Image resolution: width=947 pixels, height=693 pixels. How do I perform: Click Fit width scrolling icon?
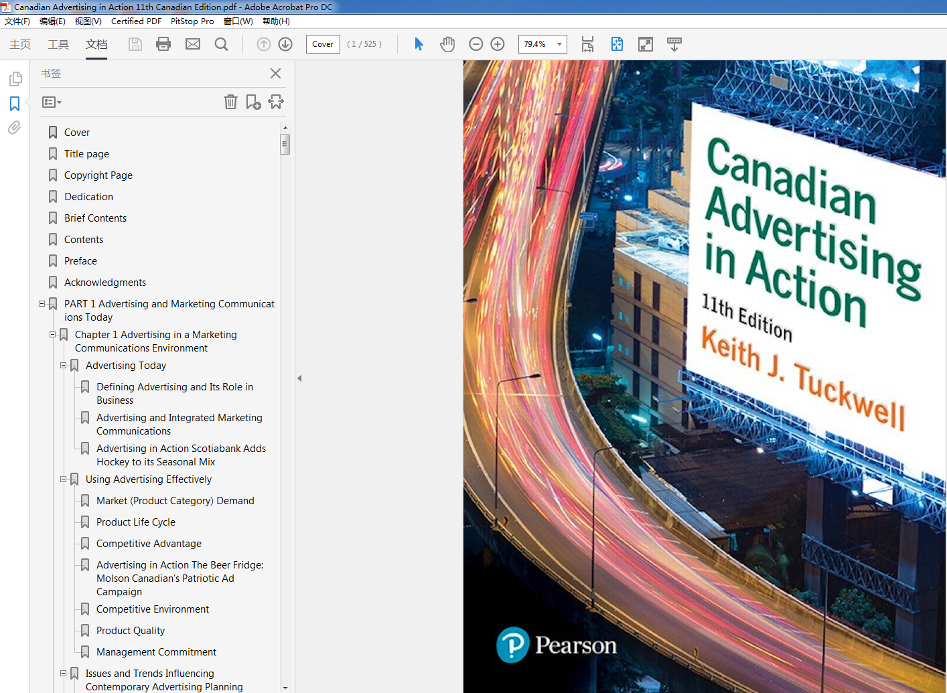pyautogui.click(x=587, y=44)
